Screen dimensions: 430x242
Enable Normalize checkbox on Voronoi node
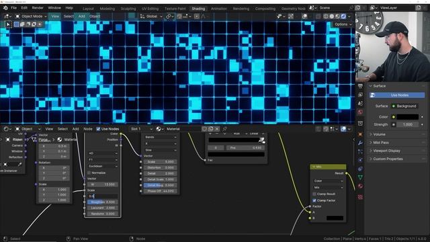[89, 173]
